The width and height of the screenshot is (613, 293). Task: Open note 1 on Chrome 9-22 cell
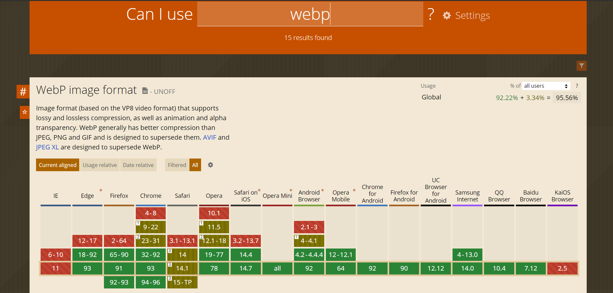[138, 223]
